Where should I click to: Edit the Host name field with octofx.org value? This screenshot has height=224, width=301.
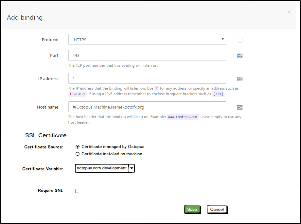click(x=147, y=107)
